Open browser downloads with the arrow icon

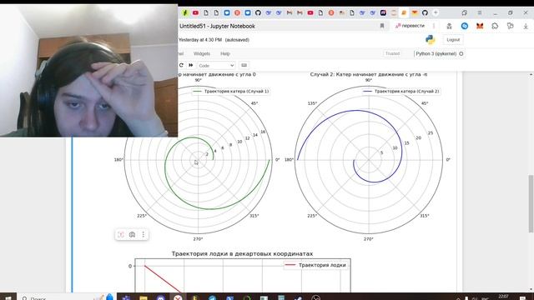(x=526, y=26)
